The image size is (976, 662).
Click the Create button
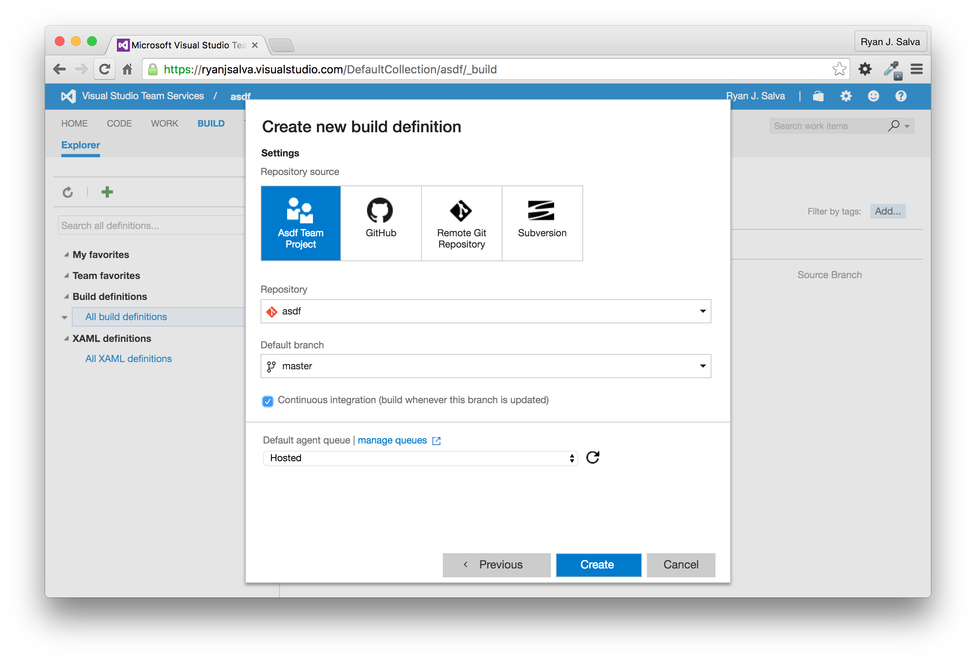(x=598, y=564)
